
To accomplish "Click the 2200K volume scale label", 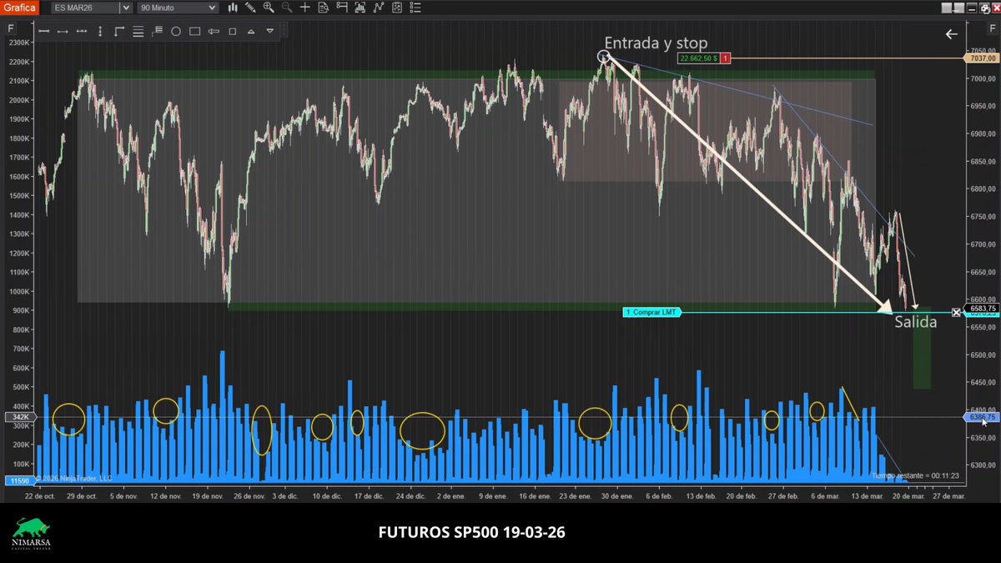I will click(19, 62).
